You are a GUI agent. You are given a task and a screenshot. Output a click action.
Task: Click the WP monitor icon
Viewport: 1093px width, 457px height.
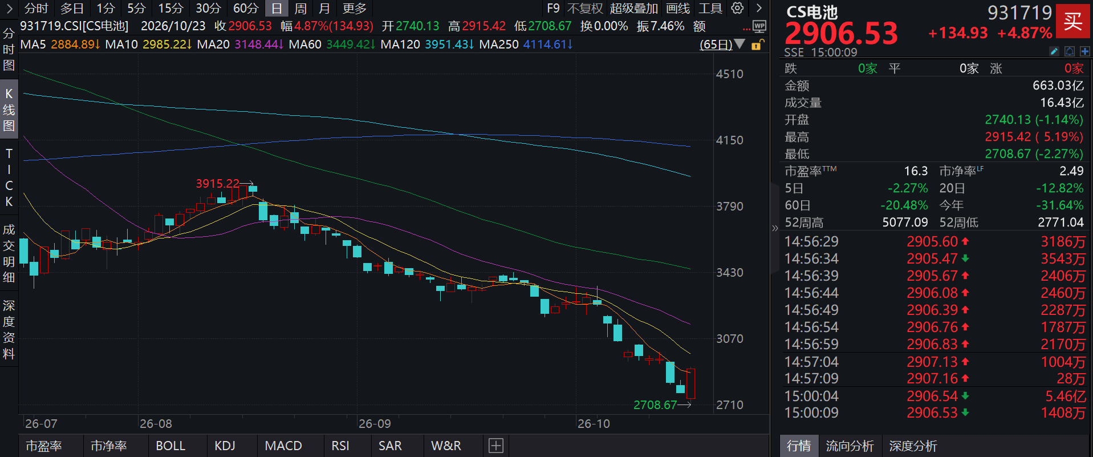[759, 26]
